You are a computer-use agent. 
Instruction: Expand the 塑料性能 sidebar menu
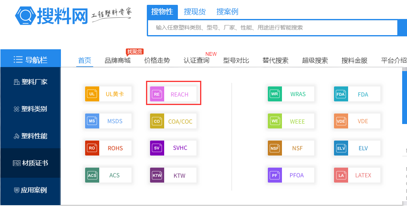(30, 136)
